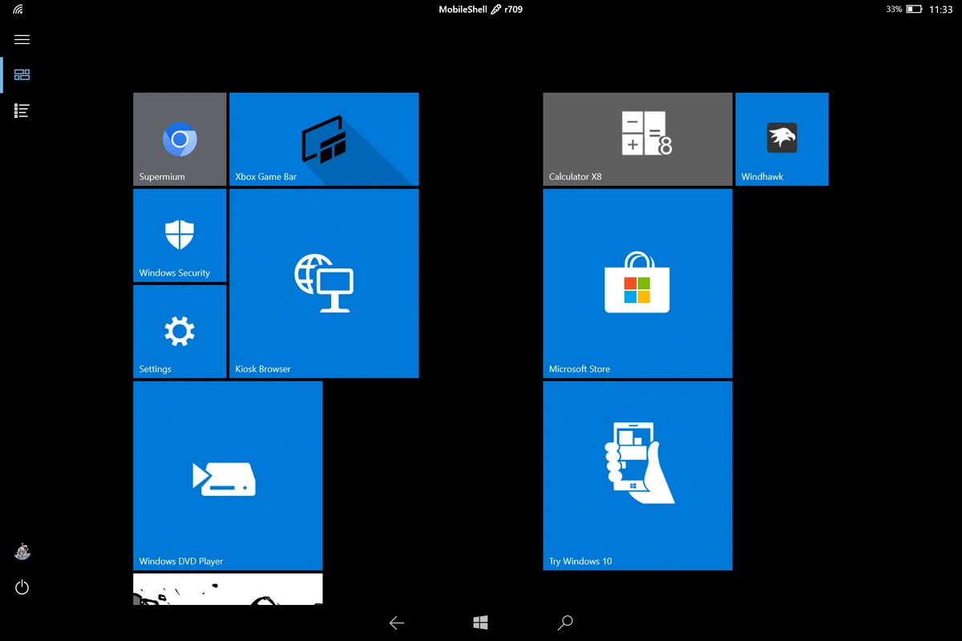962x641 pixels.
Task: Open the Try Windows 10 tile
Action: (x=637, y=475)
